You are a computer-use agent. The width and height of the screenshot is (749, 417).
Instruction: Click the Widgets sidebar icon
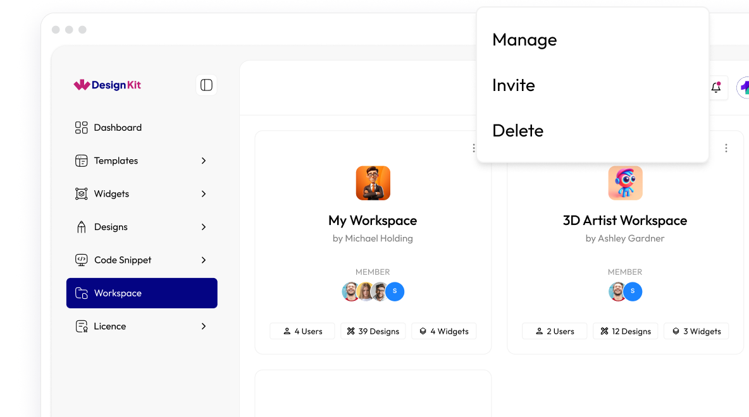[81, 194]
